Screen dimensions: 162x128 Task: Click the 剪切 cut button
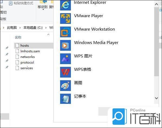(4, 12)
